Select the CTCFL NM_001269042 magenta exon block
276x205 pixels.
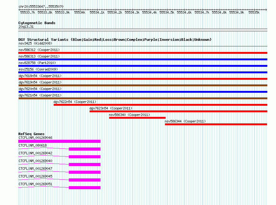(x=85, y=157)
